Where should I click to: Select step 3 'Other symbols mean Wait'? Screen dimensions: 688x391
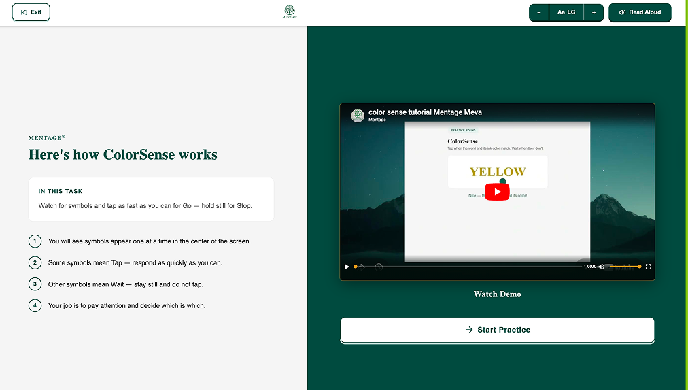pos(116,284)
